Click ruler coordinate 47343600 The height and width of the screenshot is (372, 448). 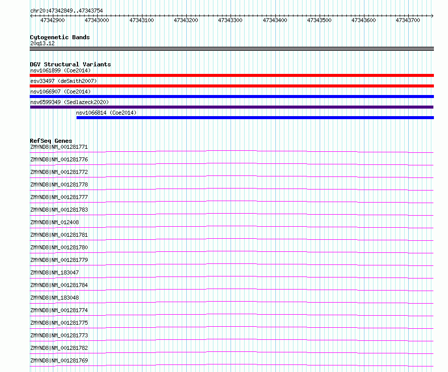click(x=364, y=20)
